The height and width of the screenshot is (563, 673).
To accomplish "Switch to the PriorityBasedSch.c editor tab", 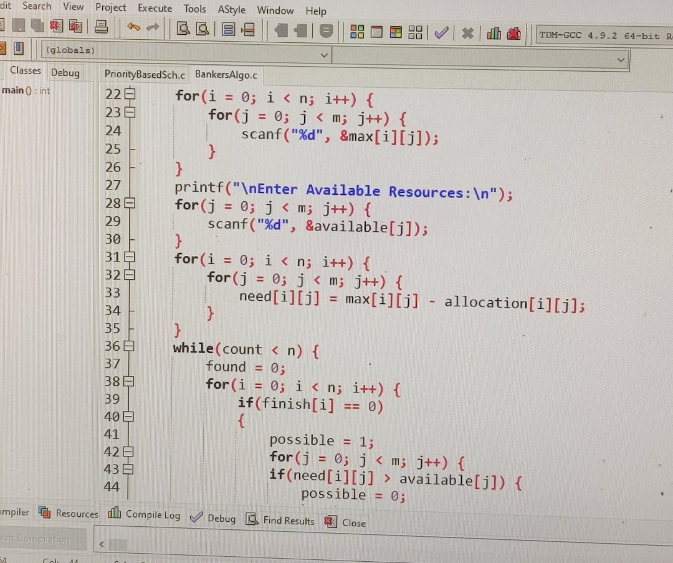I will point(144,74).
